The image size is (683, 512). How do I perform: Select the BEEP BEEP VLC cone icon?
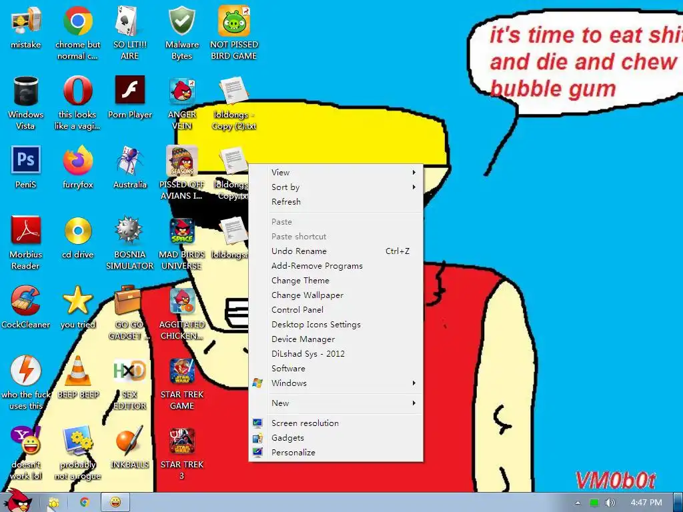coord(78,378)
